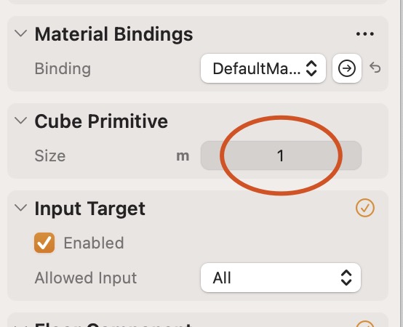The width and height of the screenshot is (403, 327).
Task: Click the partially visible component checkmark icon at bottom
Action: pyautogui.click(x=365, y=324)
